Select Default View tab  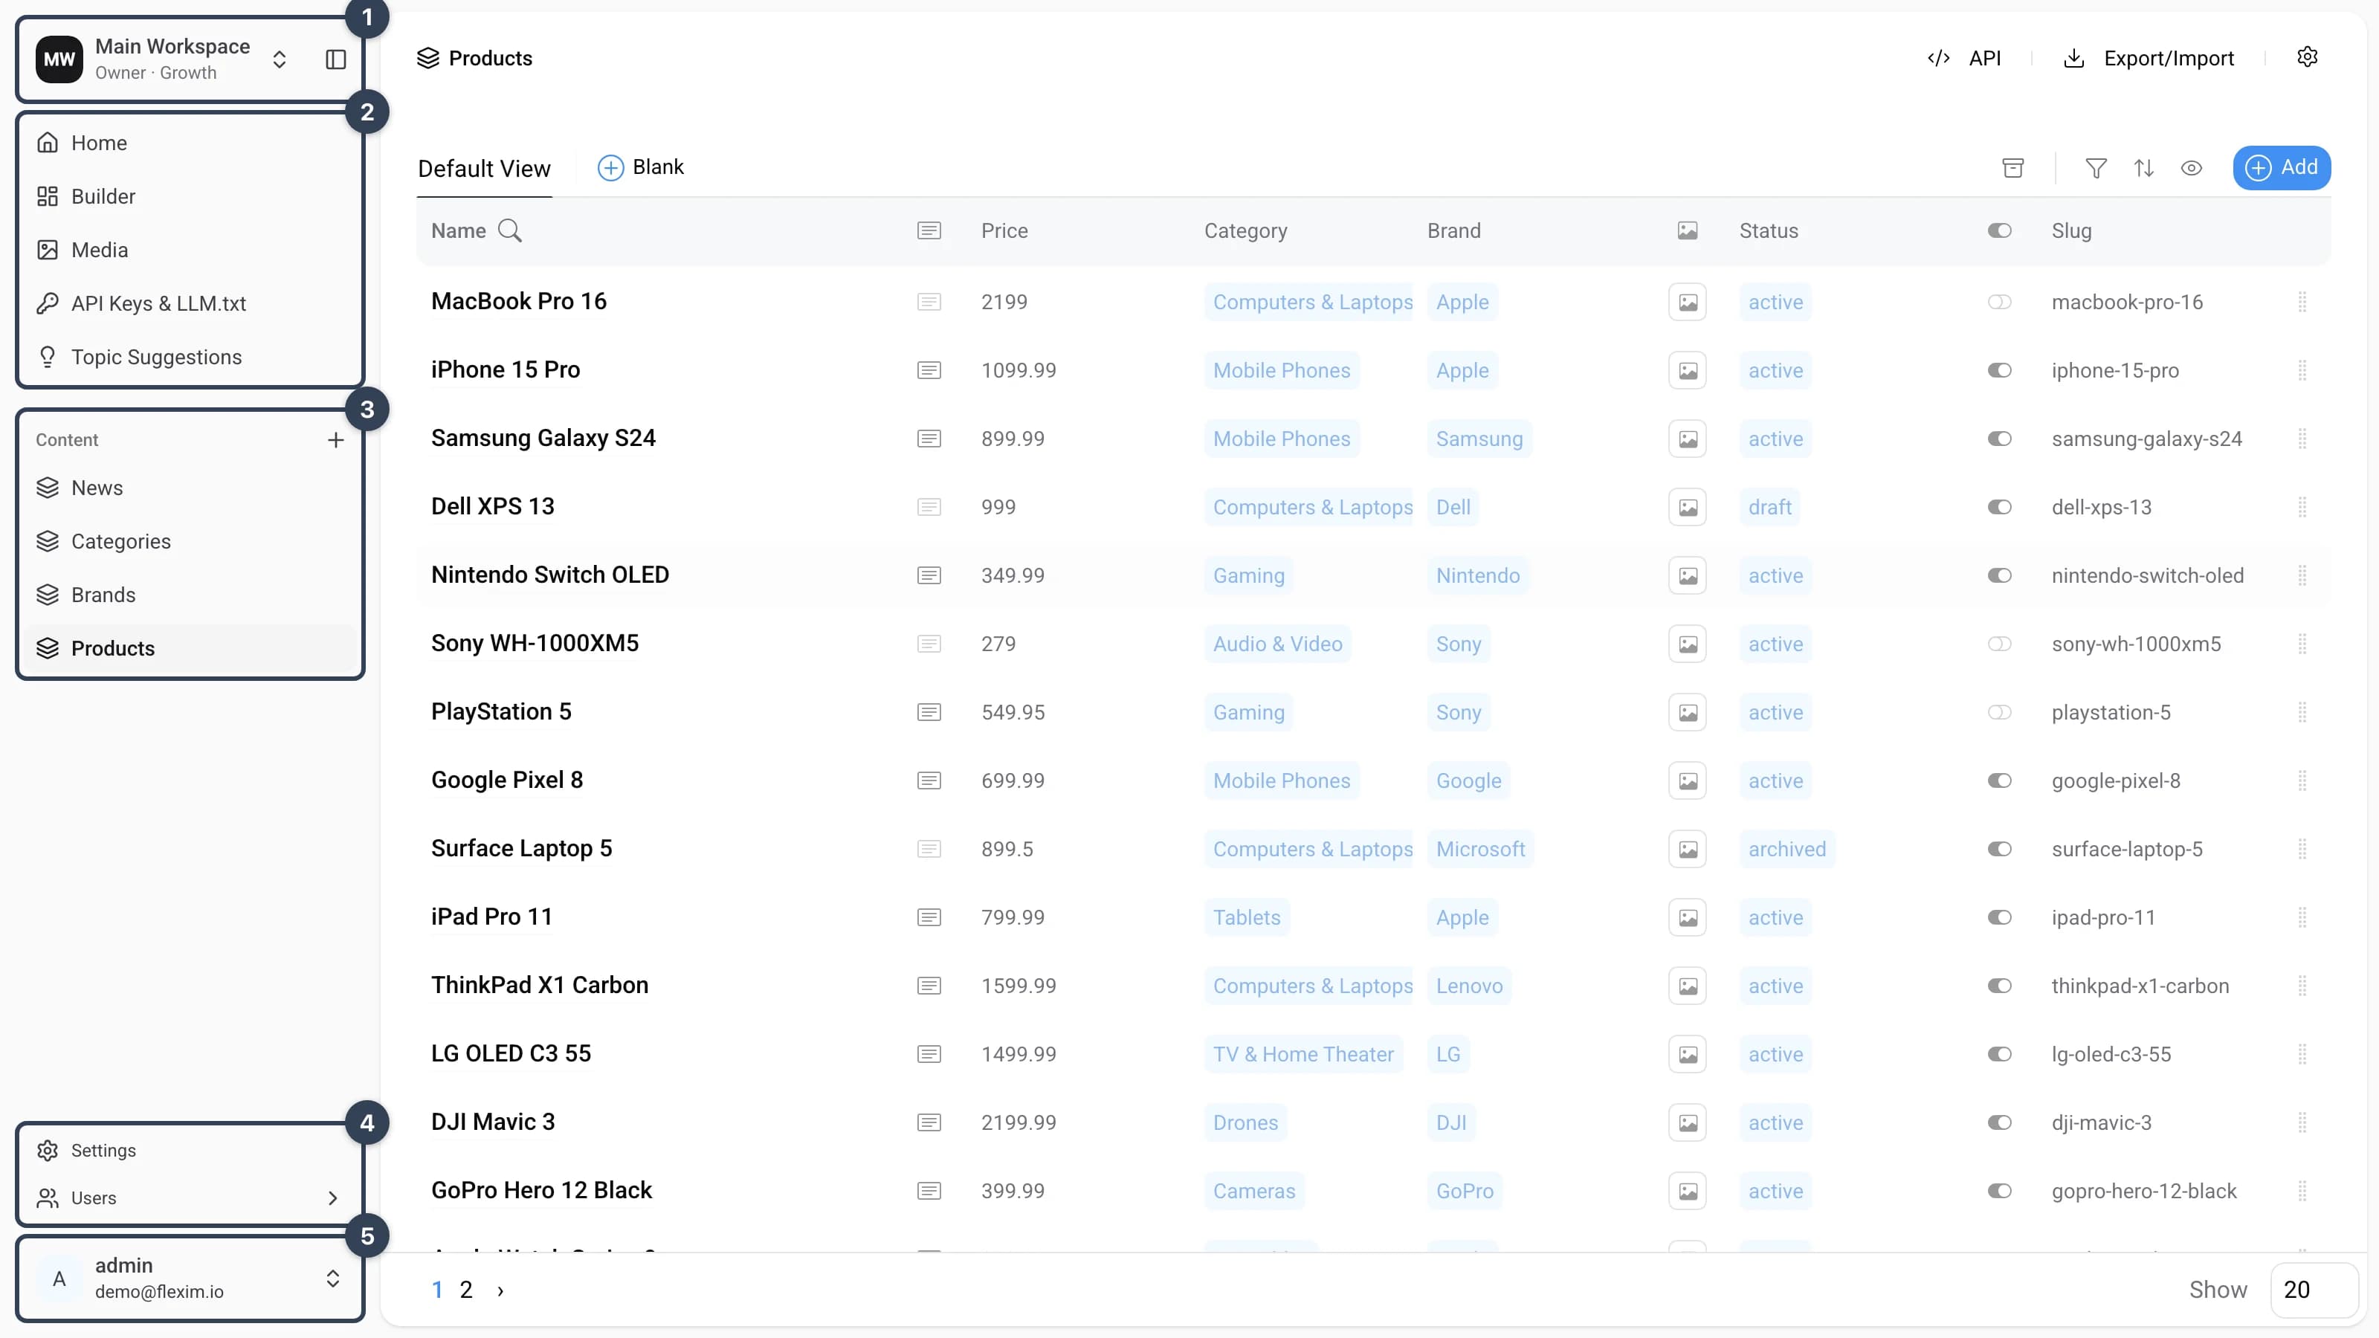pyautogui.click(x=484, y=169)
